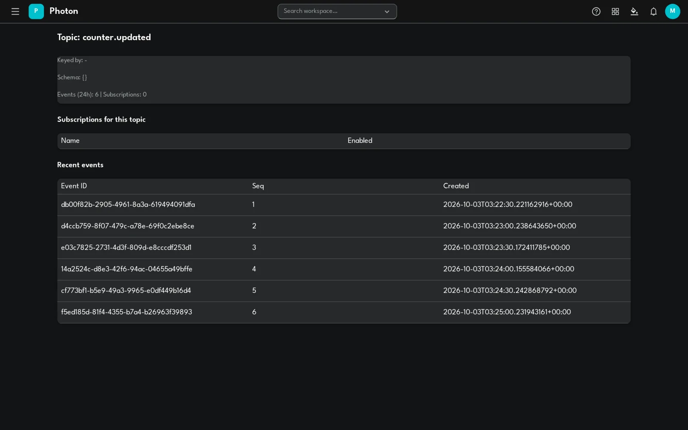This screenshot has width=688, height=430.
Task: Select event ID f5ed185d-81f4-4355-b7a4-b26963f39893
Action: click(127, 312)
